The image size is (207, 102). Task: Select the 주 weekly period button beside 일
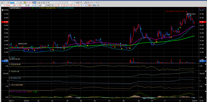[37, 3]
